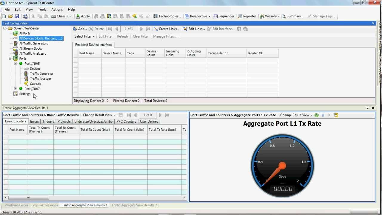This screenshot has height=215, width=382.
Task: Click the green refresh icon in Aggregate panel
Action: click(x=317, y=115)
